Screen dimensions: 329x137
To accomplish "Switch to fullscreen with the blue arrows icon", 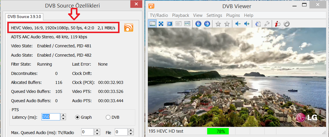I will click(161, 24).
